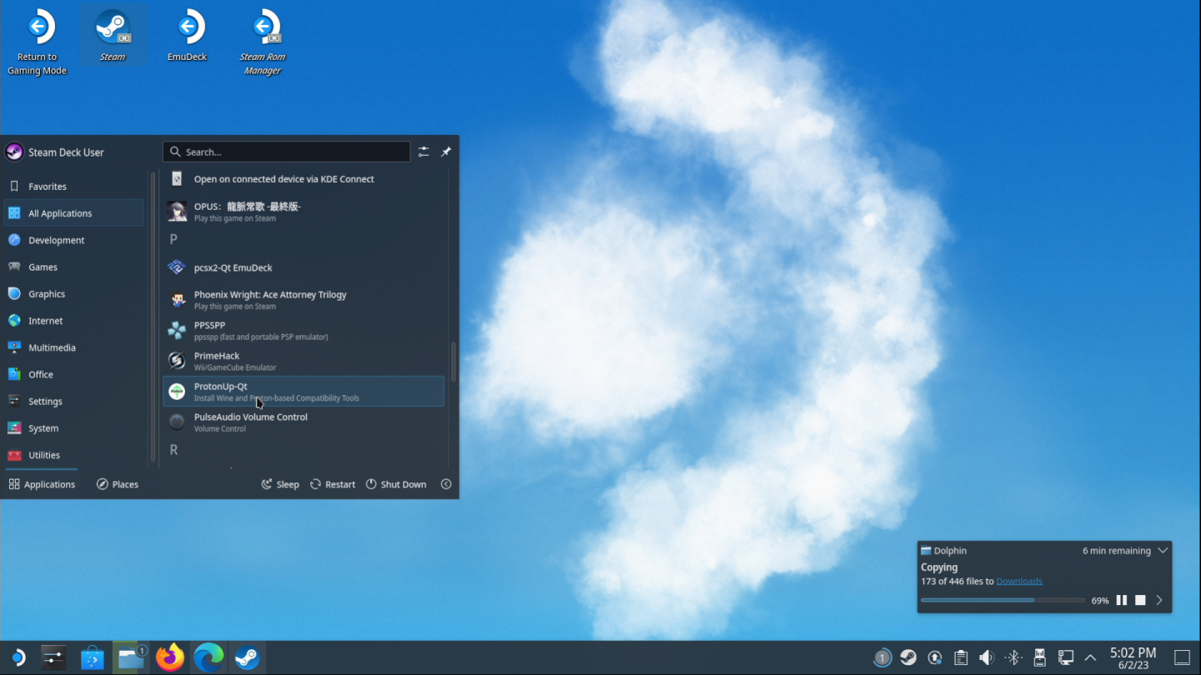Select Office category
1201x675 pixels.
[73, 375]
